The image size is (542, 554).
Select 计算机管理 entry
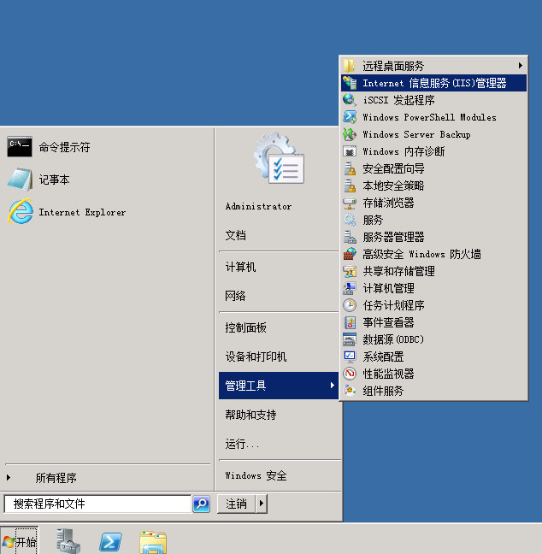point(434,288)
